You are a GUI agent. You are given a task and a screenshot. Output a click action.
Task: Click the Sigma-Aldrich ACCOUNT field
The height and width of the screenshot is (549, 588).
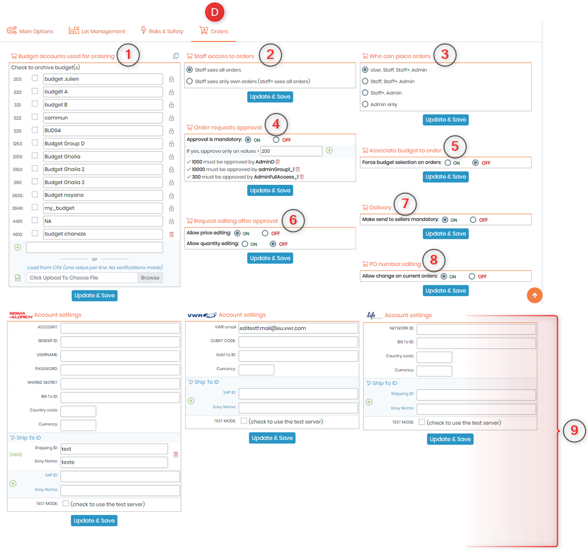120,328
